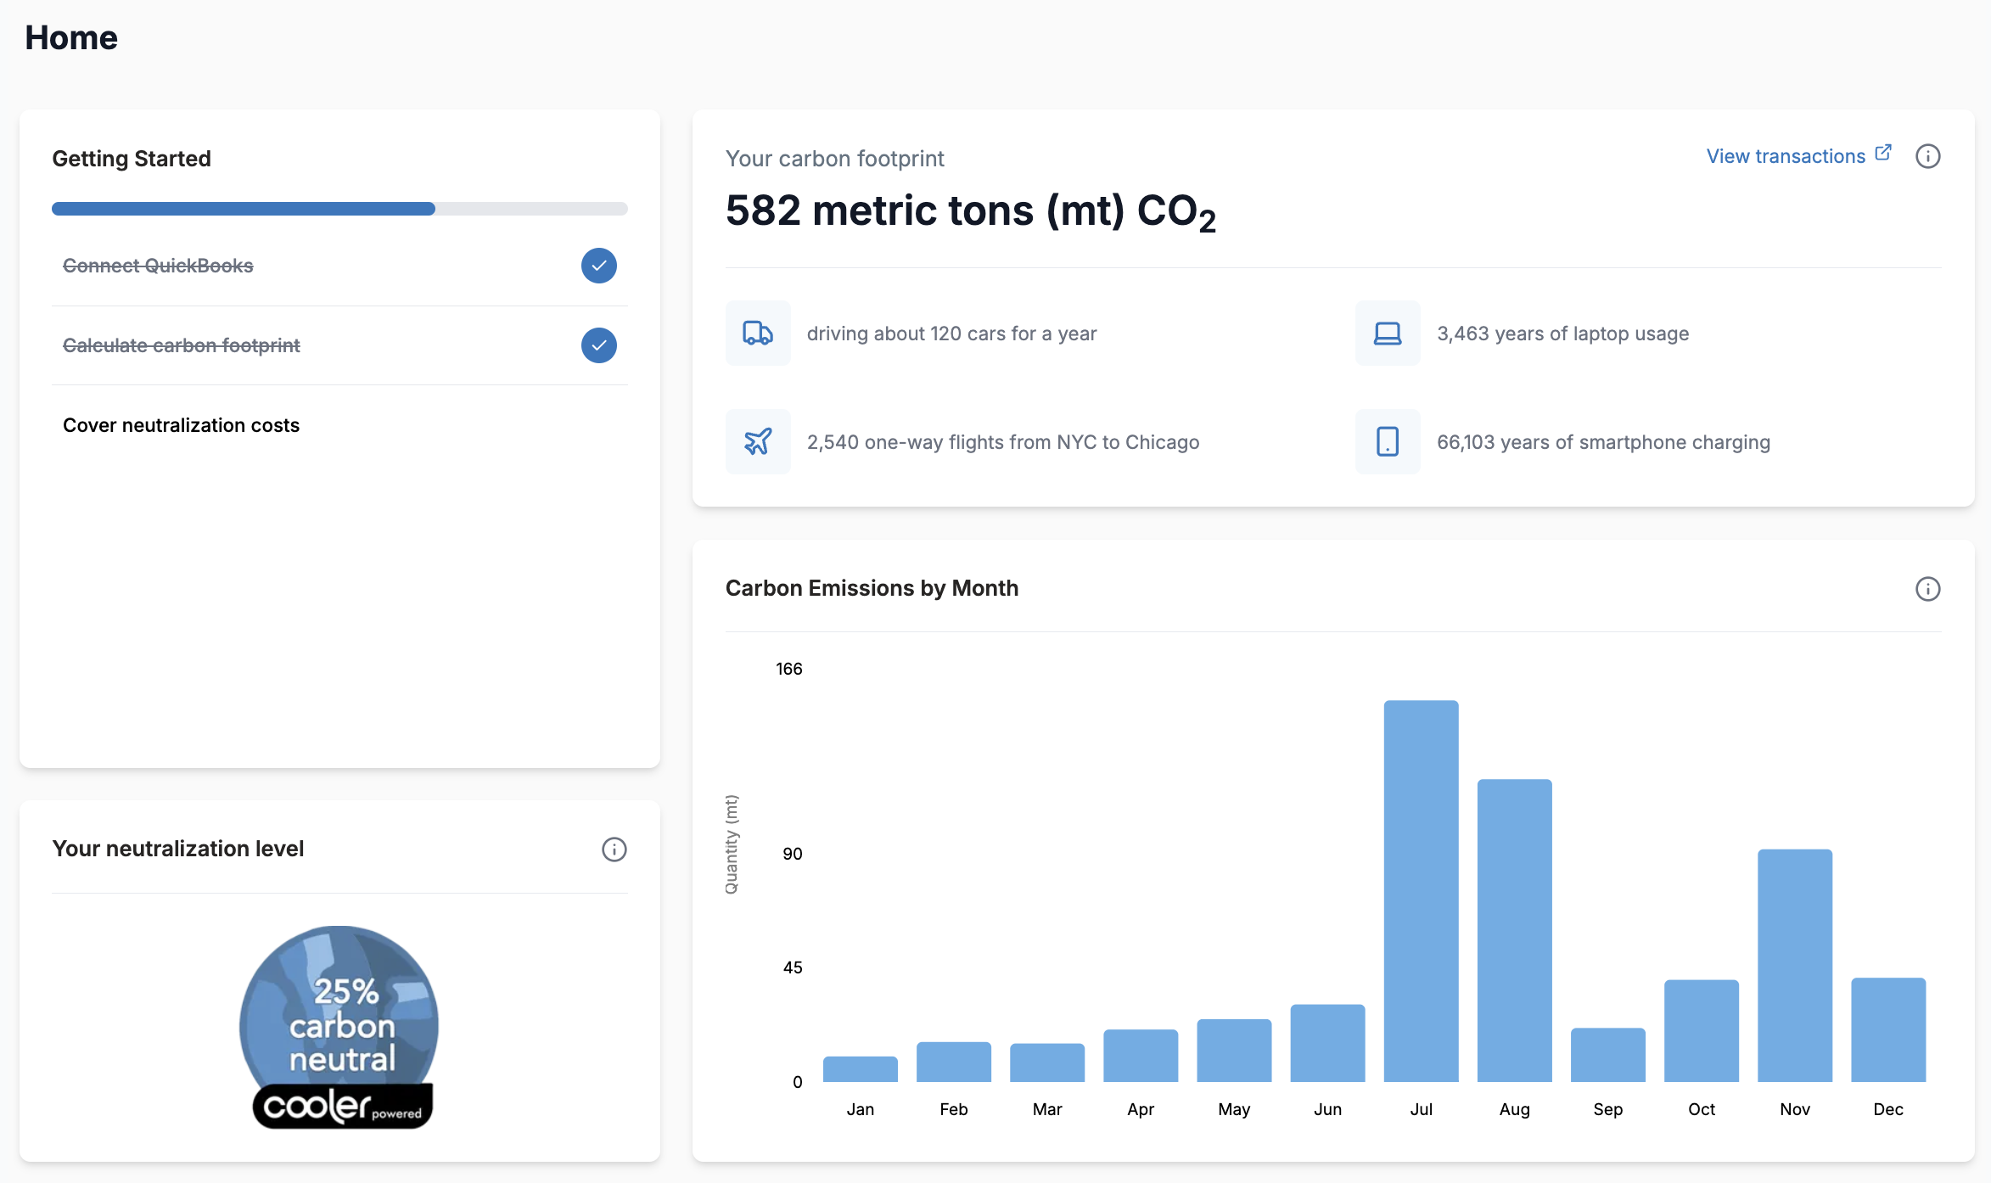This screenshot has width=1991, height=1183.
Task: Click the 'Getting Started' heading
Action: click(x=132, y=159)
